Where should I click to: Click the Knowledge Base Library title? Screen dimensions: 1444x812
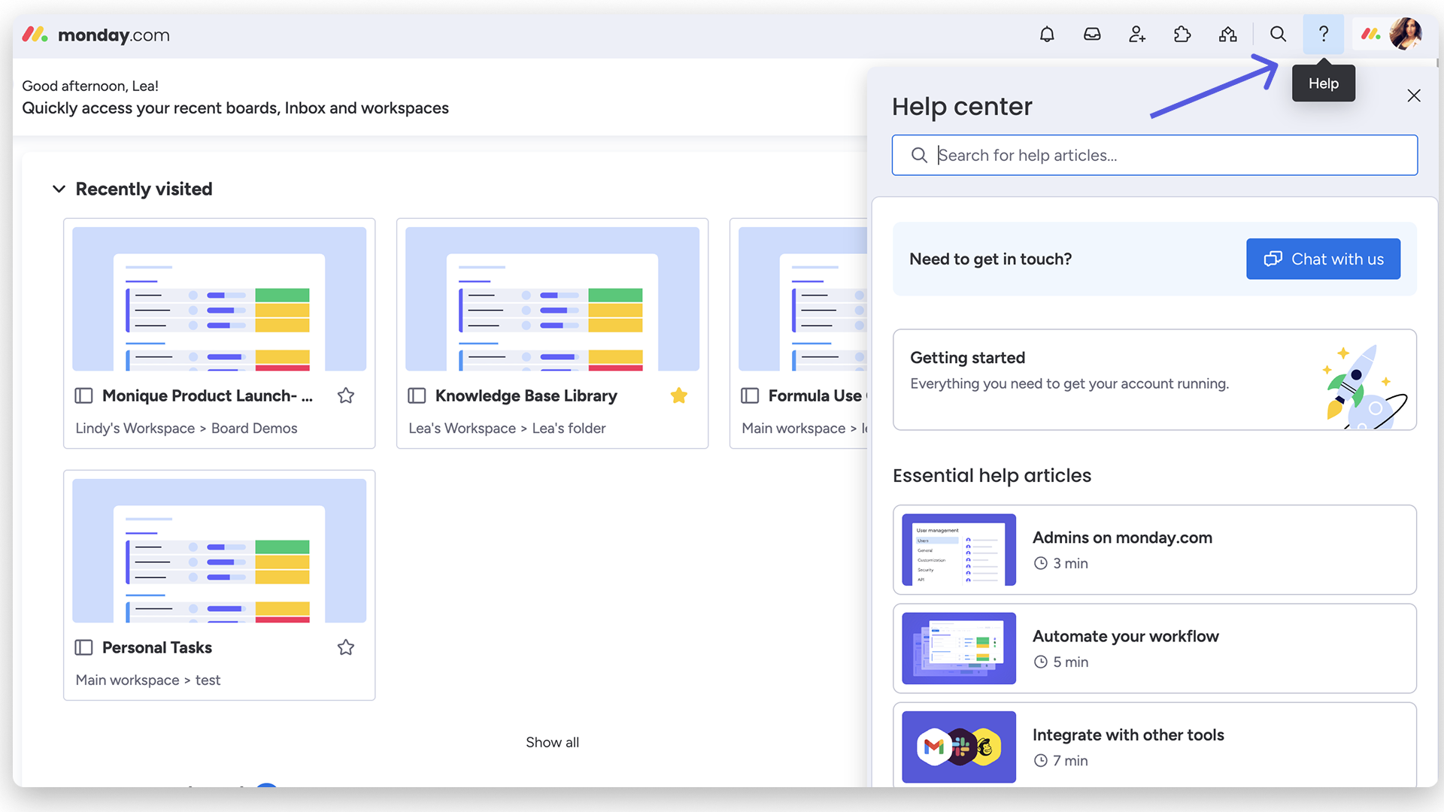(x=526, y=395)
